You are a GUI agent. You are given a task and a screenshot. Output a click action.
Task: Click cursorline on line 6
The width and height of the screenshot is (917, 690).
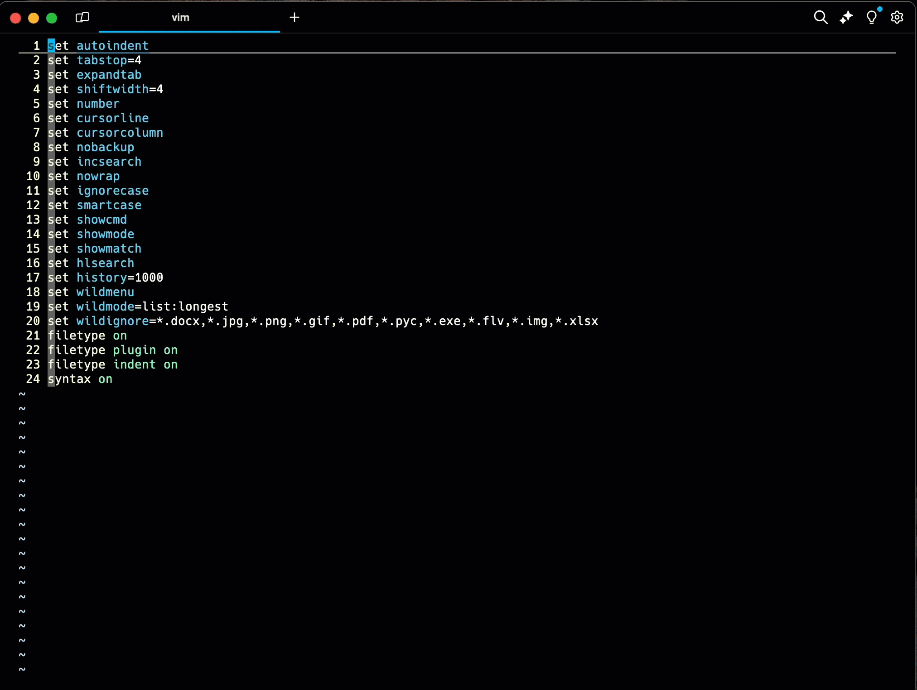112,118
